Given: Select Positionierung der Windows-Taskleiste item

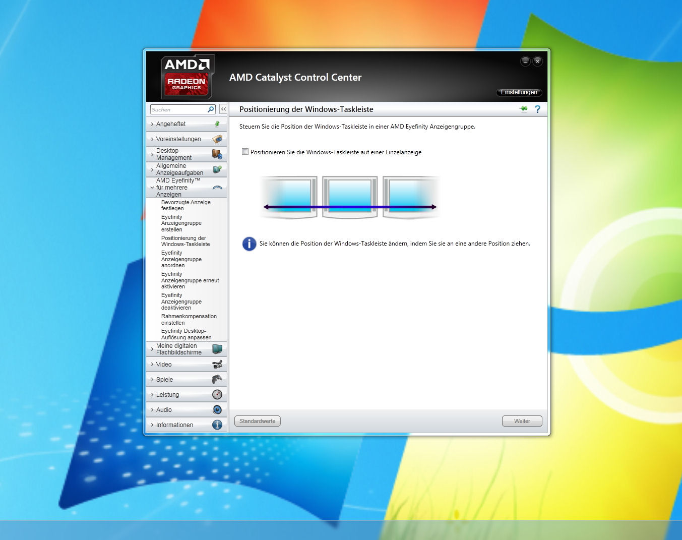Looking at the screenshot, I should coord(185,241).
